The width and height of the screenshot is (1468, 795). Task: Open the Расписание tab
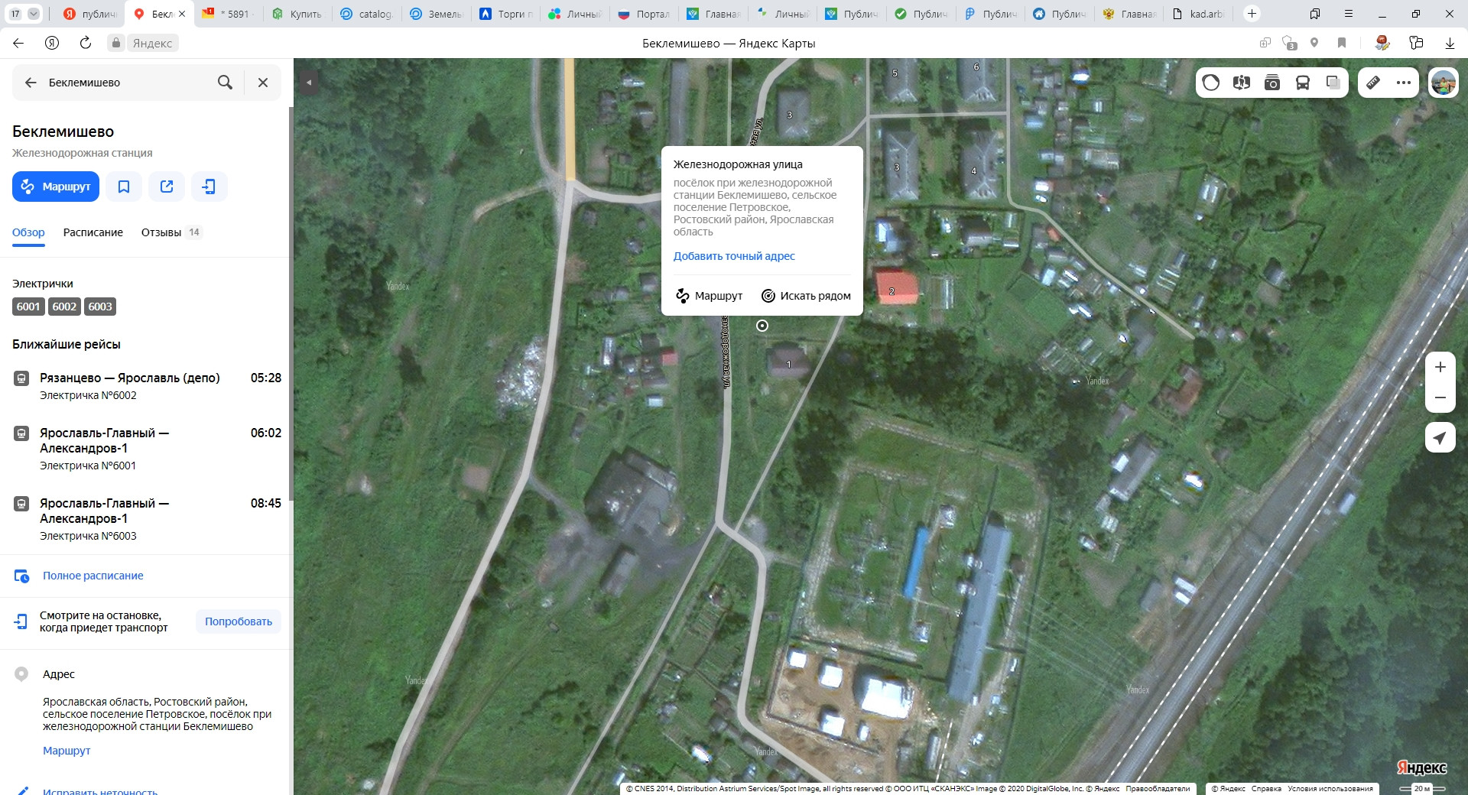(x=93, y=232)
